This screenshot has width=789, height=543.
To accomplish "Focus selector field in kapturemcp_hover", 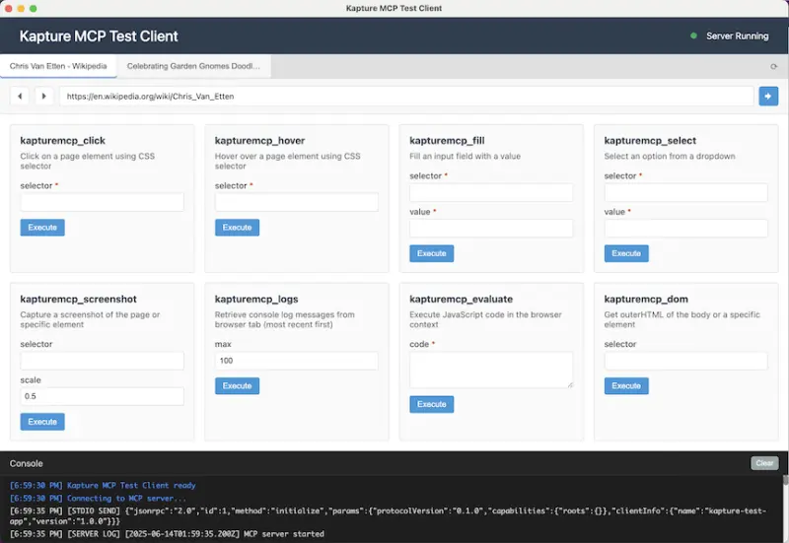I will (297, 202).
